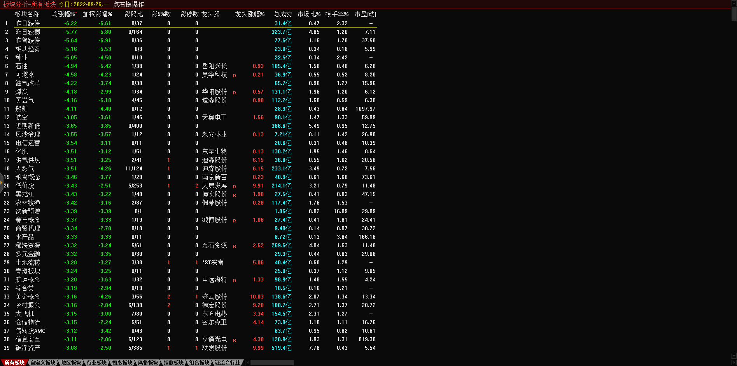Switch to the 行业板块 tab

[96, 363]
